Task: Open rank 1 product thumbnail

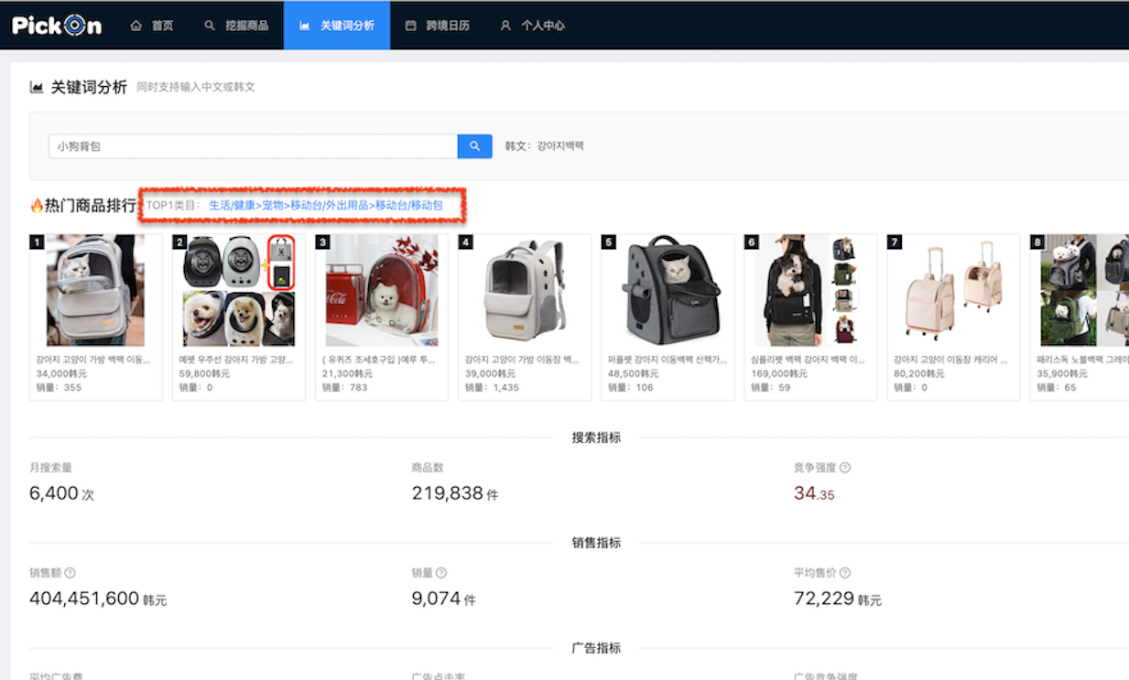Action: coord(95,290)
